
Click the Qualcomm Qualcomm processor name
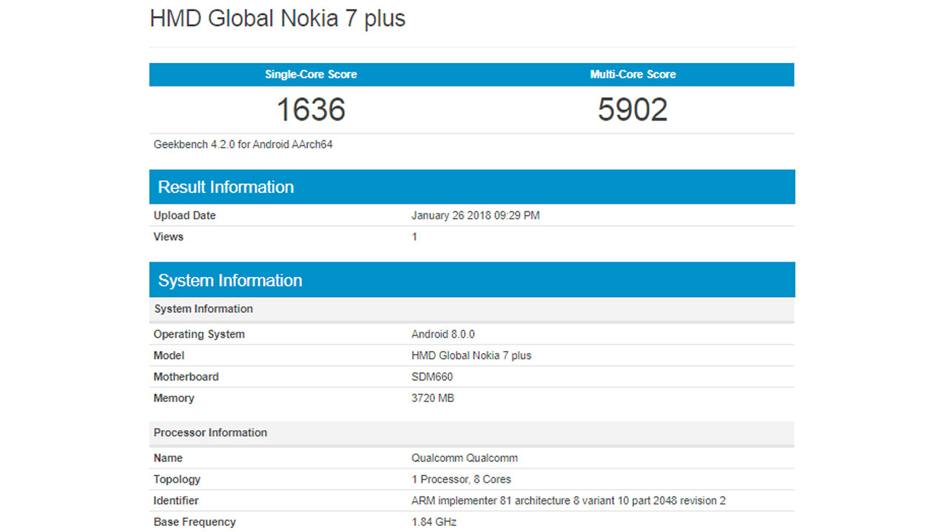pyautogui.click(x=465, y=458)
